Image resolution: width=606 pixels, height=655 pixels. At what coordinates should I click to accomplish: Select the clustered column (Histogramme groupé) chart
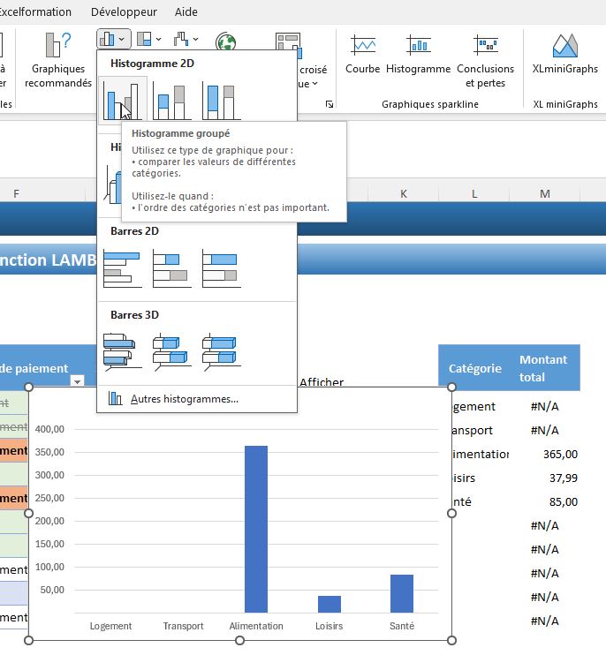coord(123,101)
